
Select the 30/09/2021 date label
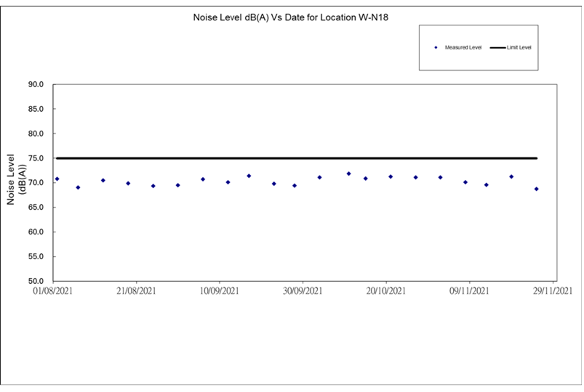[x=302, y=291]
